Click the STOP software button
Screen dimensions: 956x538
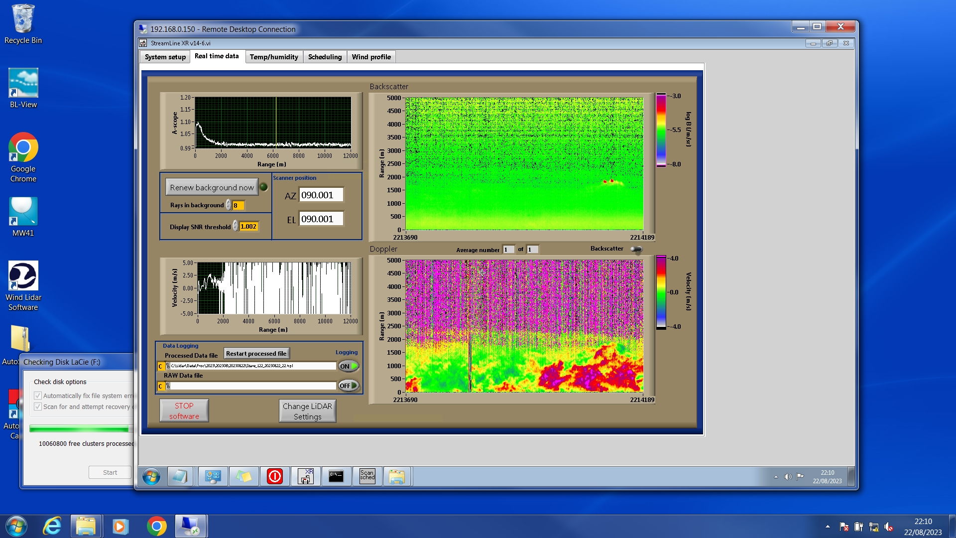tap(184, 411)
